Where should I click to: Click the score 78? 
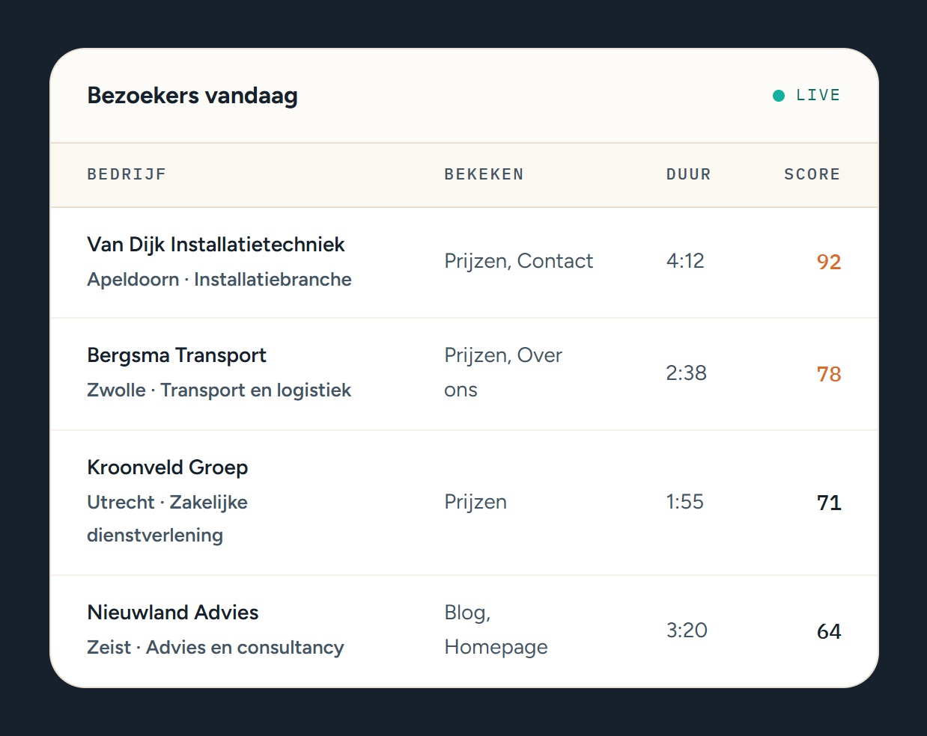click(x=829, y=374)
